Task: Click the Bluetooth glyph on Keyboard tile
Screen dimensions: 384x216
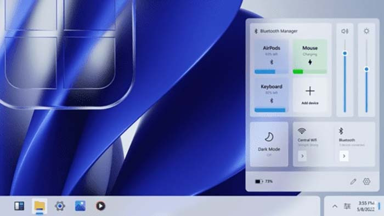Action: point(272,100)
